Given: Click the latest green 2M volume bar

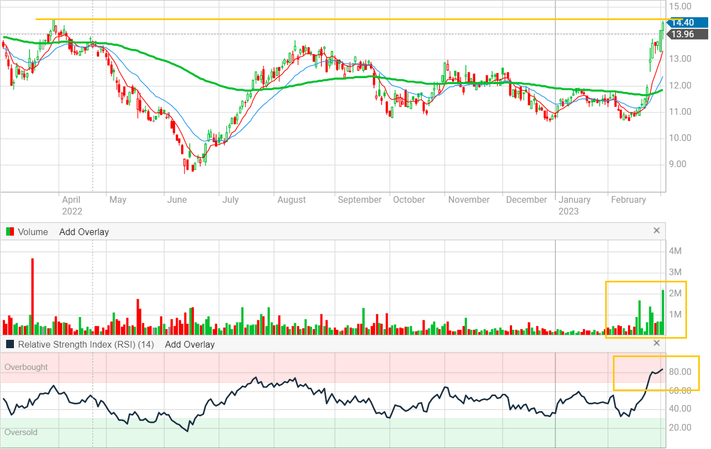Looking at the screenshot, I should [663, 312].
